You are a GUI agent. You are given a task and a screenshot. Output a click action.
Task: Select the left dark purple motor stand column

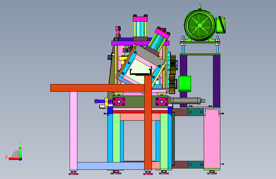tap(184, 66)
